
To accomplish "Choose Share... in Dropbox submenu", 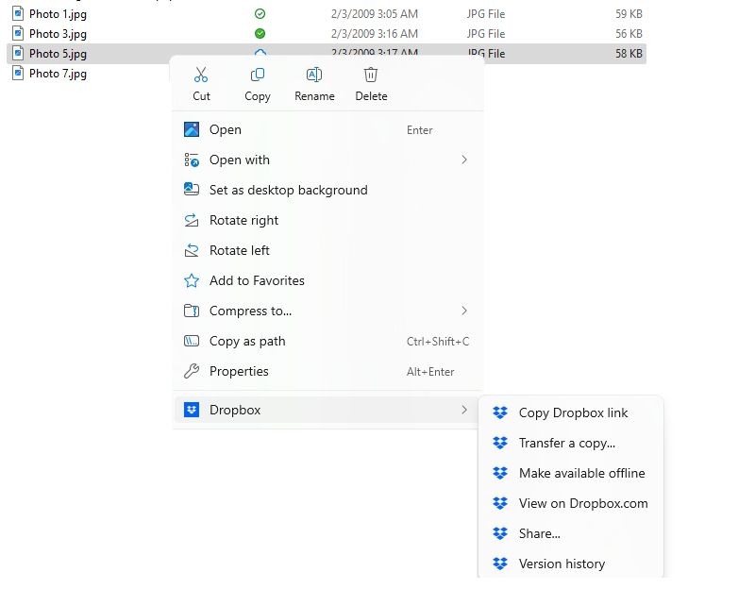I will [571, 533].
